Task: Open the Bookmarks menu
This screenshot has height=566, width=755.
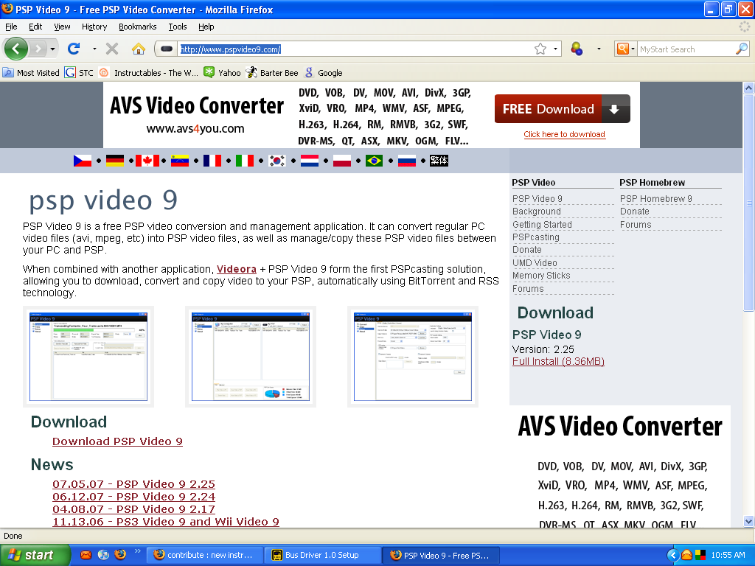Action: point(138,27)
